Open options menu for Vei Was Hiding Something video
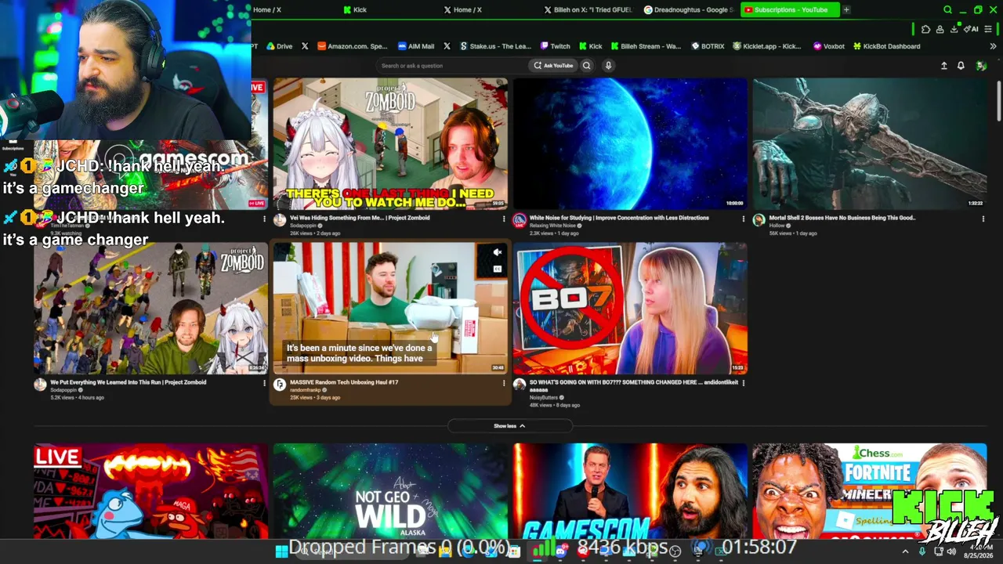The image size is (1003, 564). pyautogui.click(x=504, y=219)
